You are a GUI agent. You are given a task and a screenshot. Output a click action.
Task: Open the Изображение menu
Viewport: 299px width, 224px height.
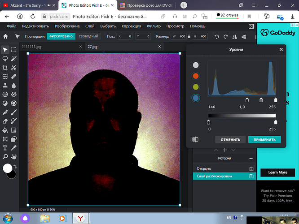point(67,26)
